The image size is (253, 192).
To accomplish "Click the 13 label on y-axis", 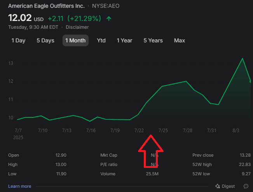I will point(10,63).
